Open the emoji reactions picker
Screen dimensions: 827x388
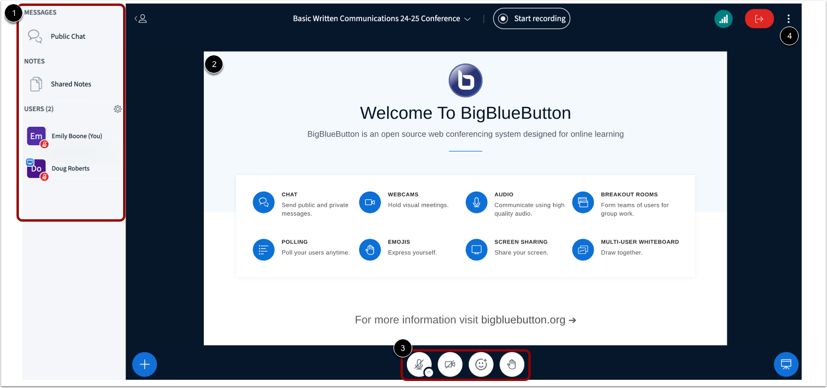pyautogui.click(x=481, y=364)
